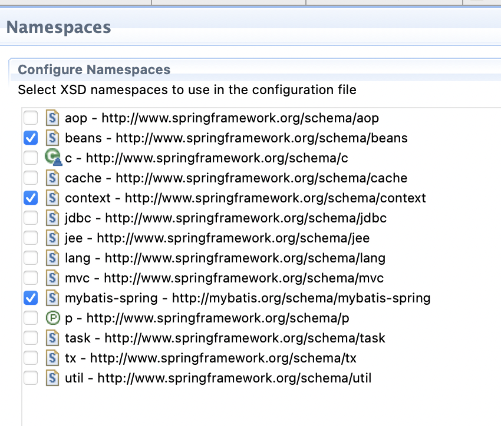The width and height of the screenshot is (501, 426).
Task: Select the 'jee - http://www.springframework.org/schema/jee' row text
Action: click(217, 238)
